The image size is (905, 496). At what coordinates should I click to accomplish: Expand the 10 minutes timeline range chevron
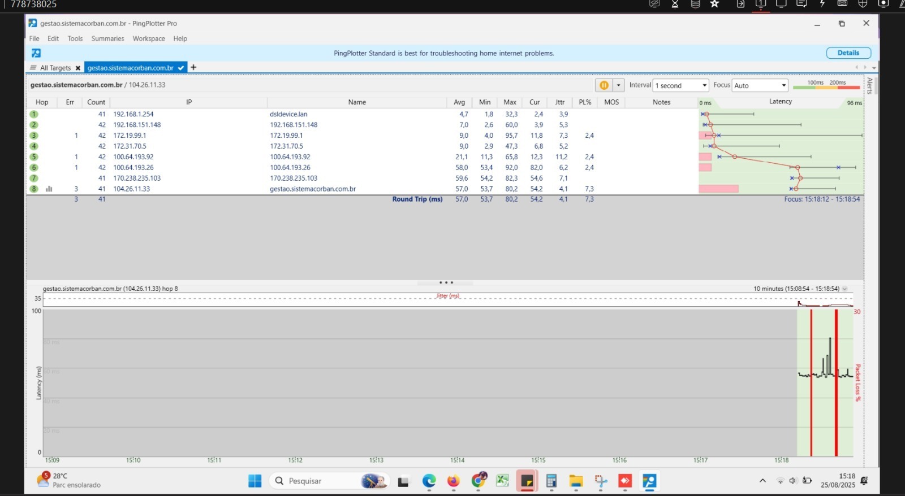[844, 289]
